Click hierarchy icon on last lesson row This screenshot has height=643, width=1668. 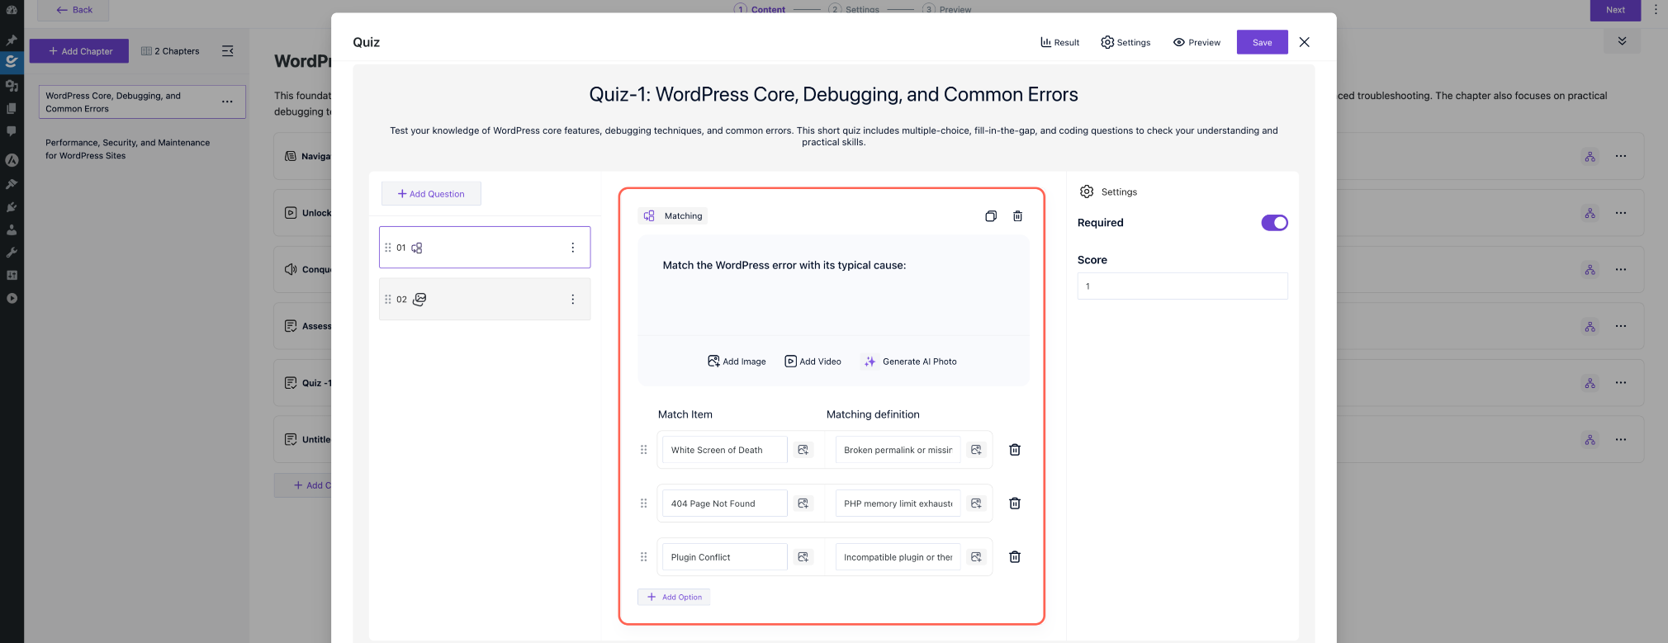pos(1590,440)
